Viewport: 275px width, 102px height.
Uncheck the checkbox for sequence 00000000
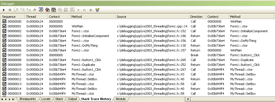coord(4,21)
